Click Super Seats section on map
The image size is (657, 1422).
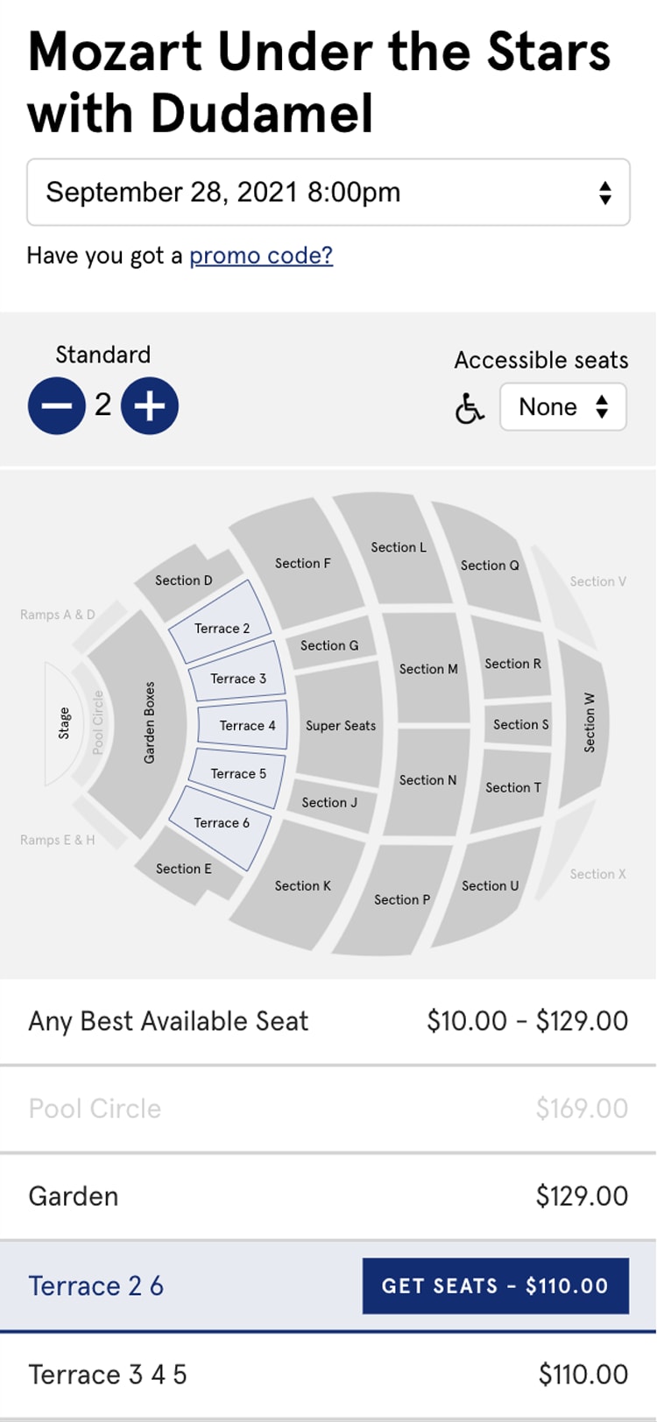click(x=340, y=725)
